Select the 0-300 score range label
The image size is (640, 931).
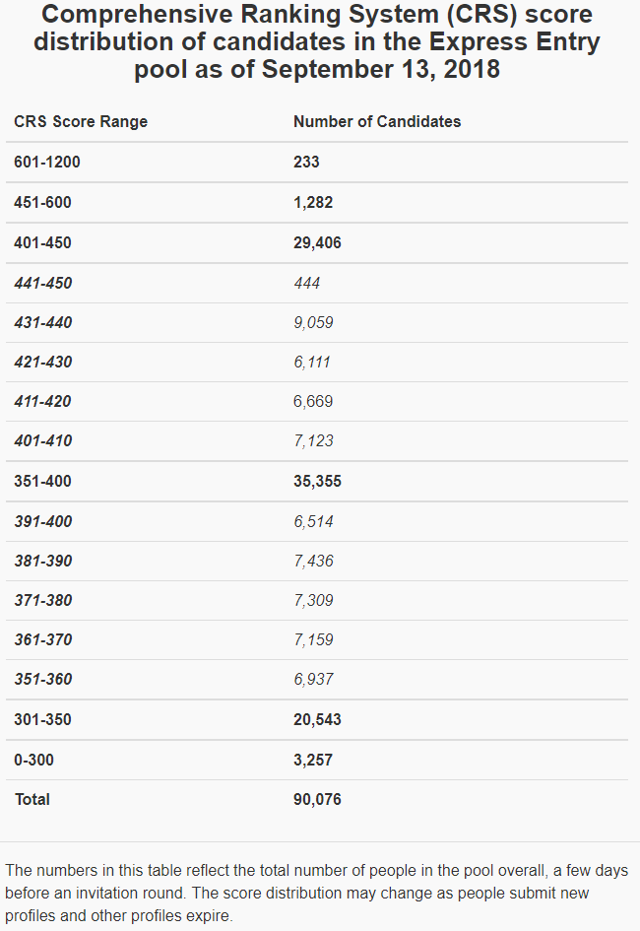point(35,760)
